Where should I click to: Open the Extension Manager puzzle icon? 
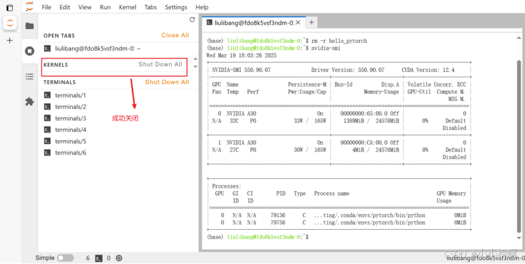click(30, 102)
